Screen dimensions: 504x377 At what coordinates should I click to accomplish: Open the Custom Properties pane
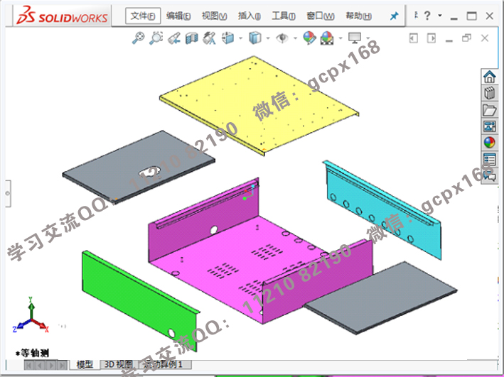[x=489, y=159]
